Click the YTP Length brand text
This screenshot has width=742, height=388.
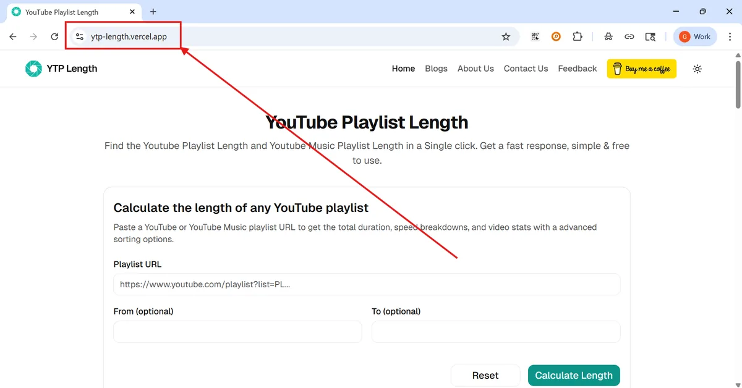(72, 69)
